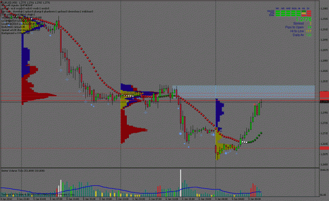
Task: Click the light blue shaded price zone rectangle
Action: (243, 92)
